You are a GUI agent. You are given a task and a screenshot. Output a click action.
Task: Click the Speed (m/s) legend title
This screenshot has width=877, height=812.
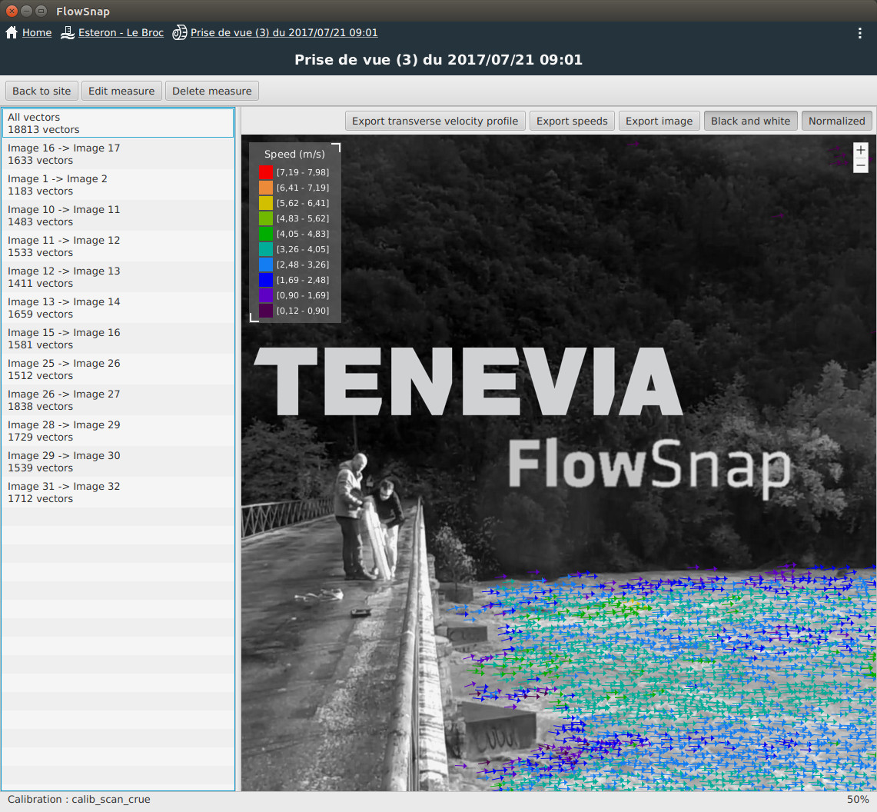pos(294,154)
